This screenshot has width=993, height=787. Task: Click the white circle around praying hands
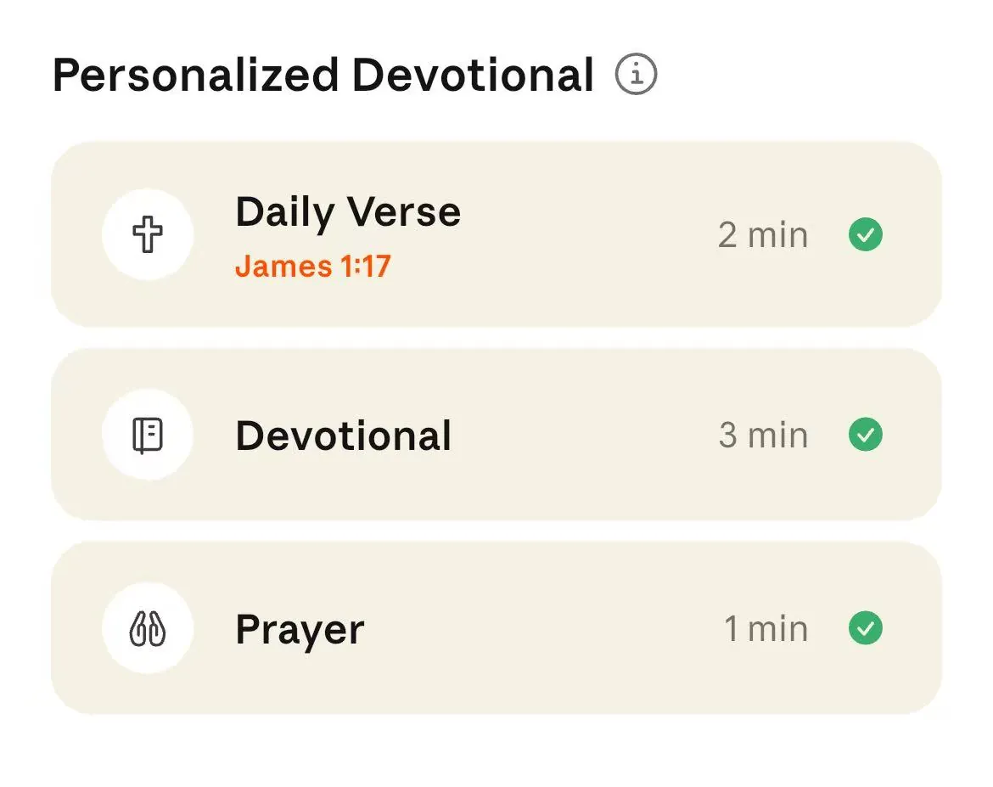pyautogui.click(x=148, y=628)
